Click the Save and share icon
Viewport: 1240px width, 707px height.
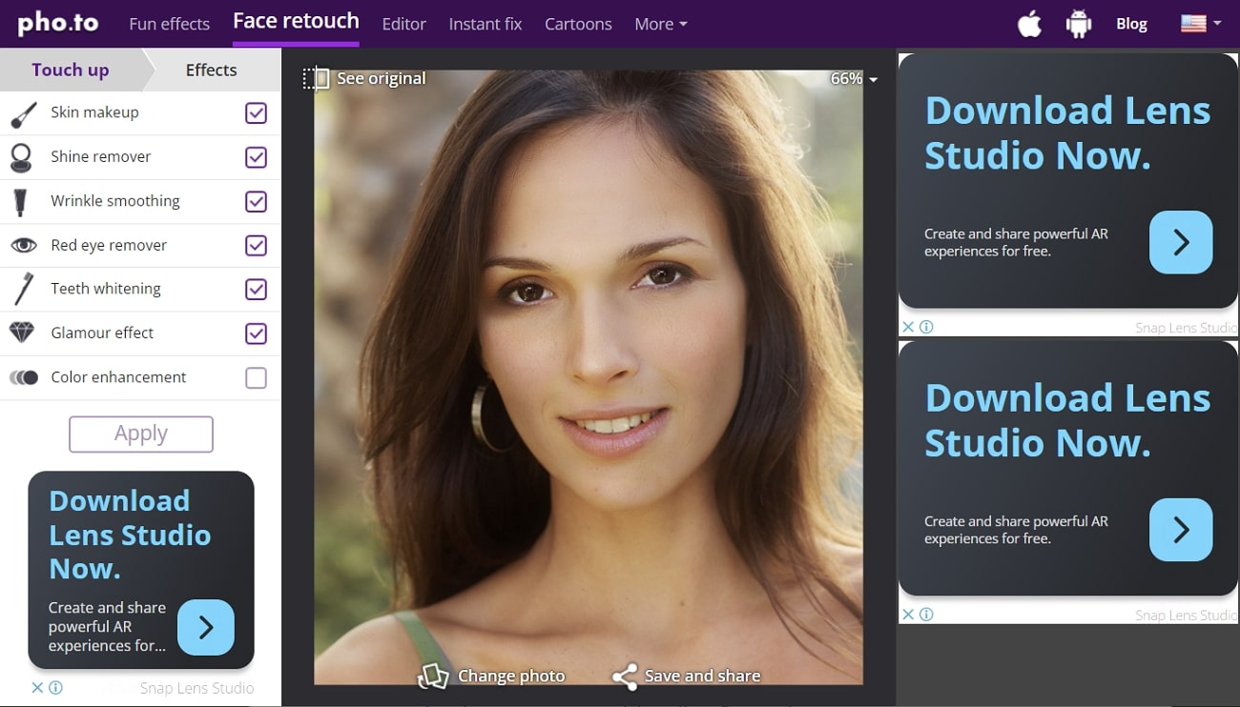point(625,677)
